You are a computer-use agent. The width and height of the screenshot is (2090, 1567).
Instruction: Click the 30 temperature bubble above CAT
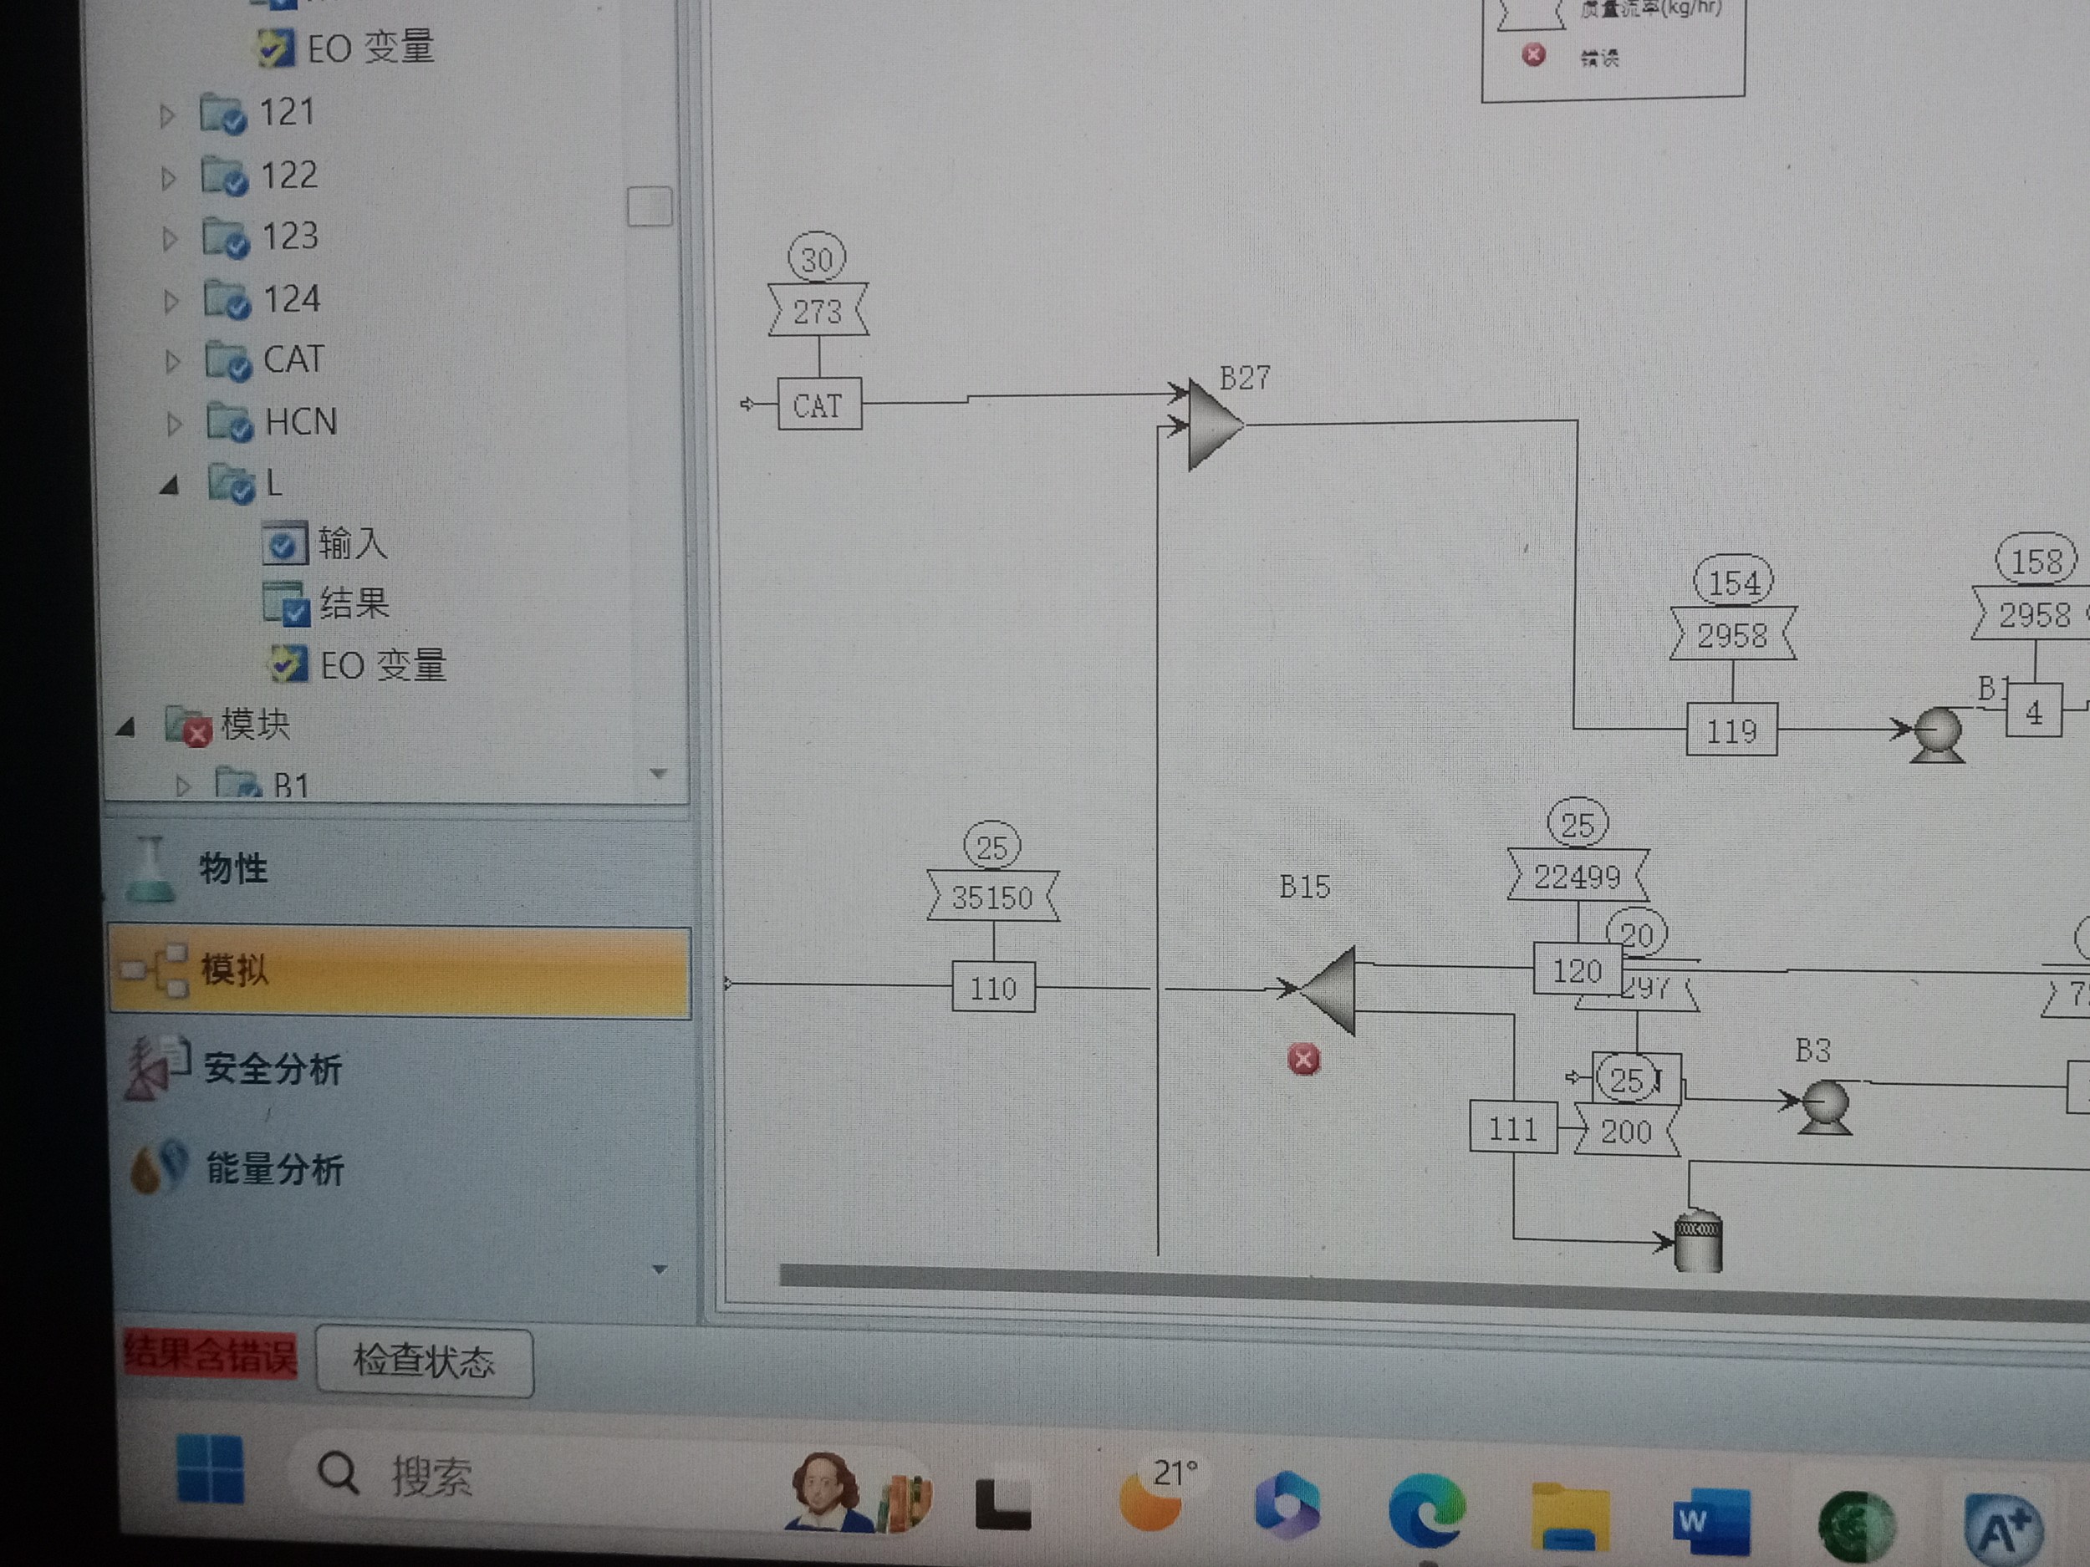(818, 258)
